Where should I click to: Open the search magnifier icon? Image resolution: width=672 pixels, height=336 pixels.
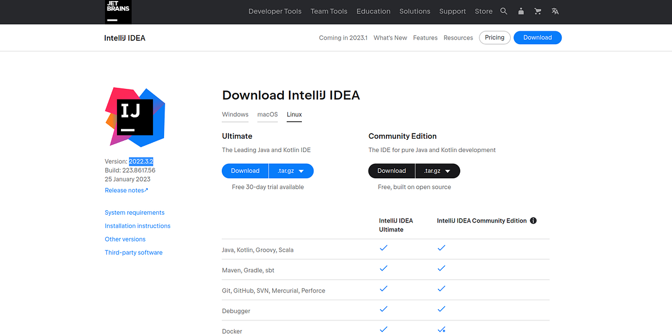click(x=503, y=11)
